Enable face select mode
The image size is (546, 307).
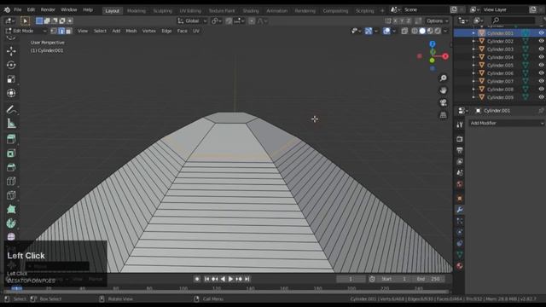click(68, 31)
